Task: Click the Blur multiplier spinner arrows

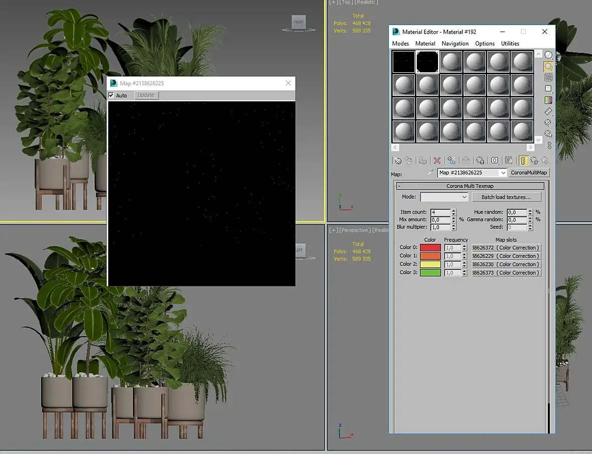Action: (x=454, y=227)
